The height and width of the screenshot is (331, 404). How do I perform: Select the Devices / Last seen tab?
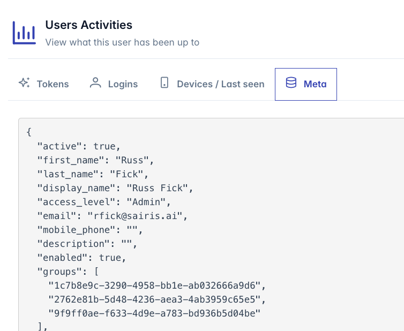(x=212, y=84)
